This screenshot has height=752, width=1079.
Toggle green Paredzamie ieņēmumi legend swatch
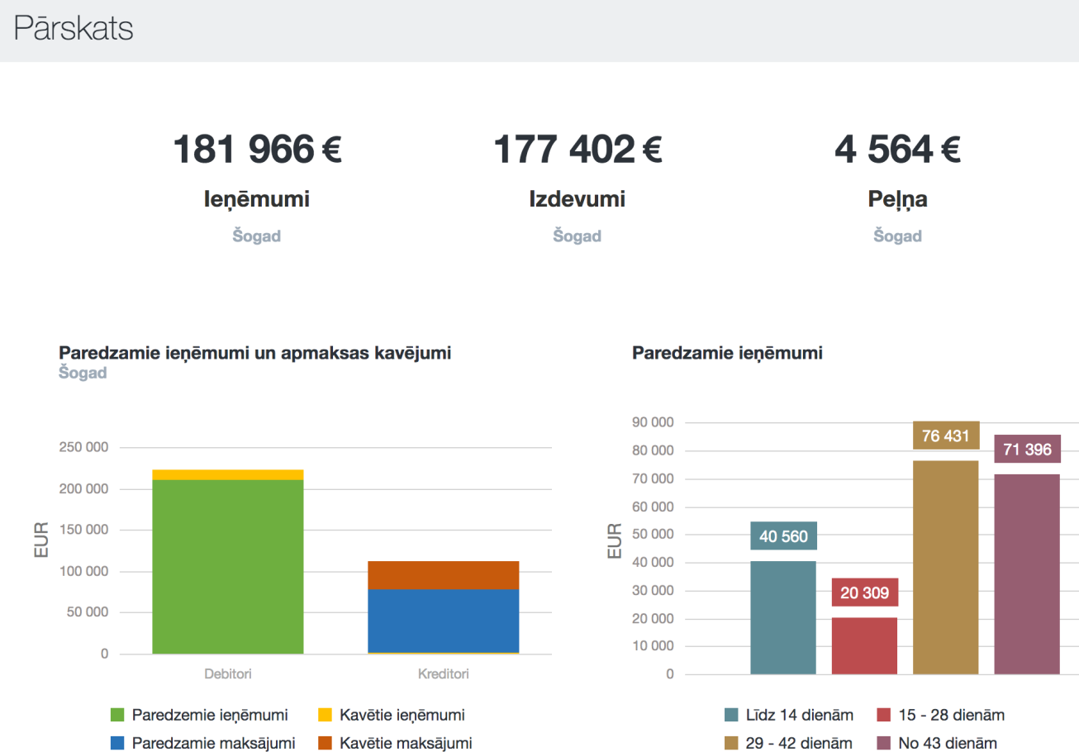coord(117,715)
